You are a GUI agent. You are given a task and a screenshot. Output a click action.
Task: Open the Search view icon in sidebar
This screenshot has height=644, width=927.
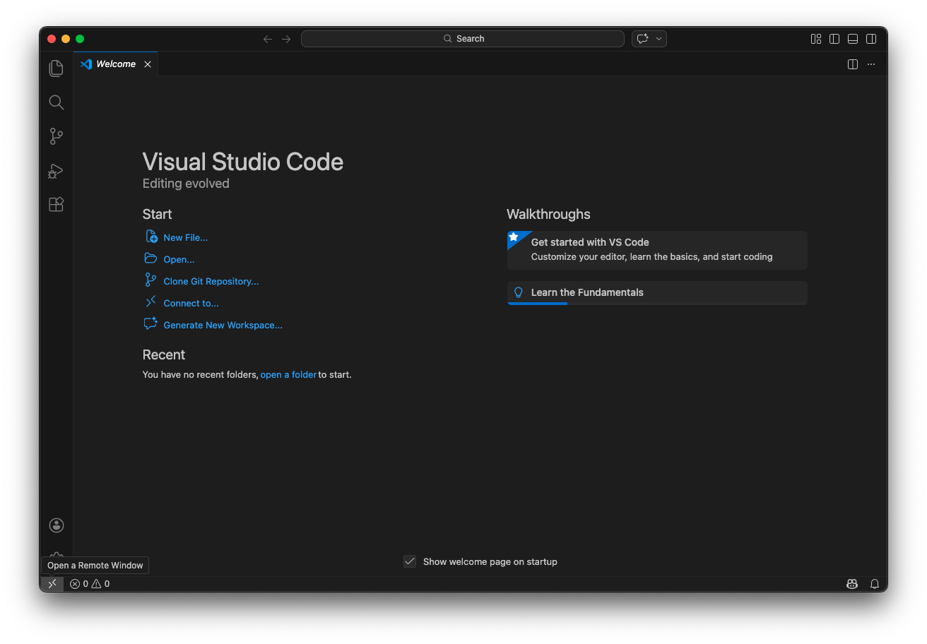point(57,102)
